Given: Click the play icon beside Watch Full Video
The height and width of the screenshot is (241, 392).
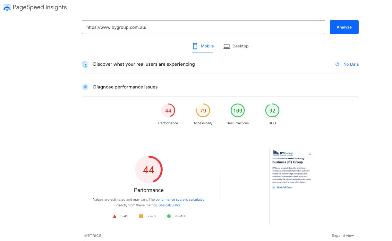Looking at the screenshot, I should click(274, 187).
